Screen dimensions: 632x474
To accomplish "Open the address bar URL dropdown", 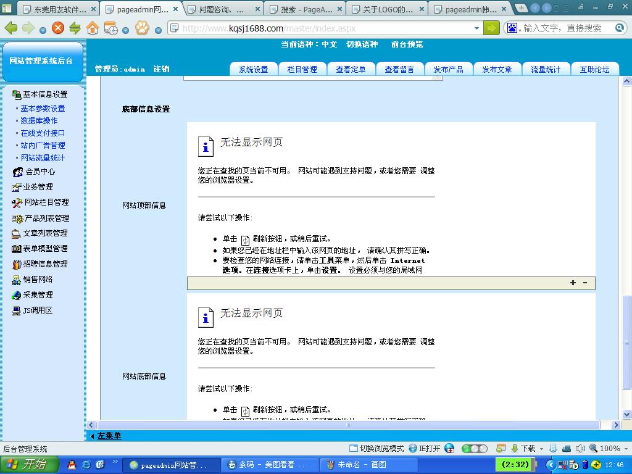I will pyautogui.click(x=476, y=28).
